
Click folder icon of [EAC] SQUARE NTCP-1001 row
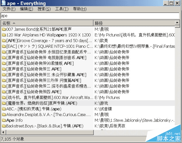(4, 46)
